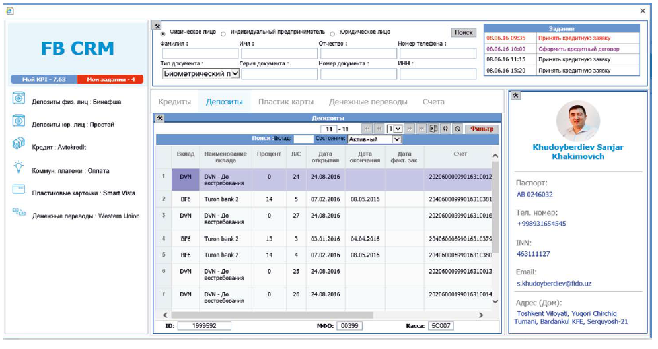Switch to Счета tab
The width and height of the screenshot is (658, 349).
click(433, 102)
